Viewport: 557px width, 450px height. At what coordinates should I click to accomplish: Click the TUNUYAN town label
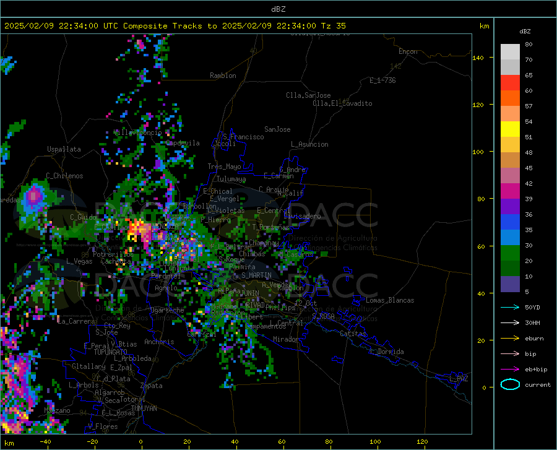[144, 409]
